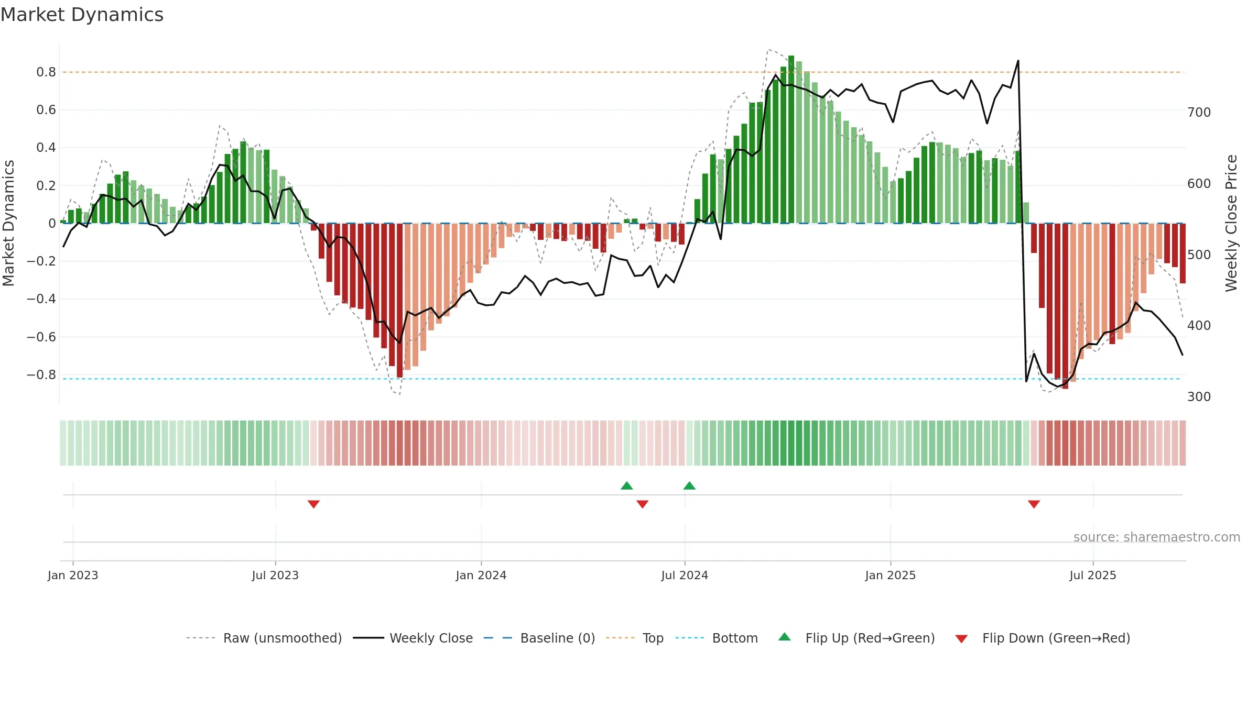Click the 0.8 left axis tick label
This screenshot has height=707, width=1258.
tap(46, 72)
